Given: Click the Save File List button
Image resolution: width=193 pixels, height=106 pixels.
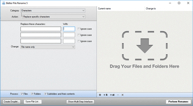Looking at the screenshot, I should pos(33,102).
